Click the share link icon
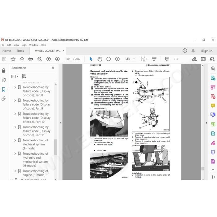 pyautogui.click(x=194, y=59)
